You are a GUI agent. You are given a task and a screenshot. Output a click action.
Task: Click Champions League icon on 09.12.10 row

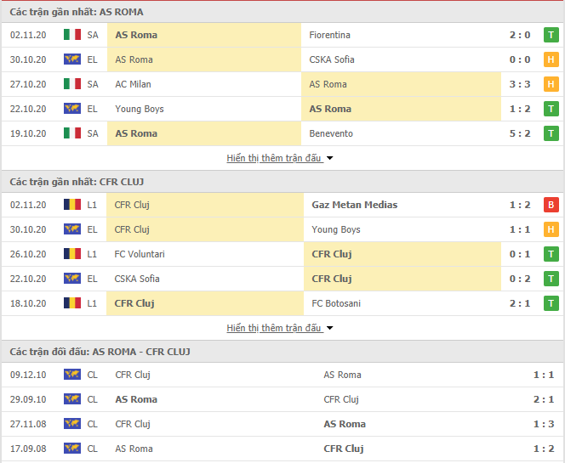(72, 374)
